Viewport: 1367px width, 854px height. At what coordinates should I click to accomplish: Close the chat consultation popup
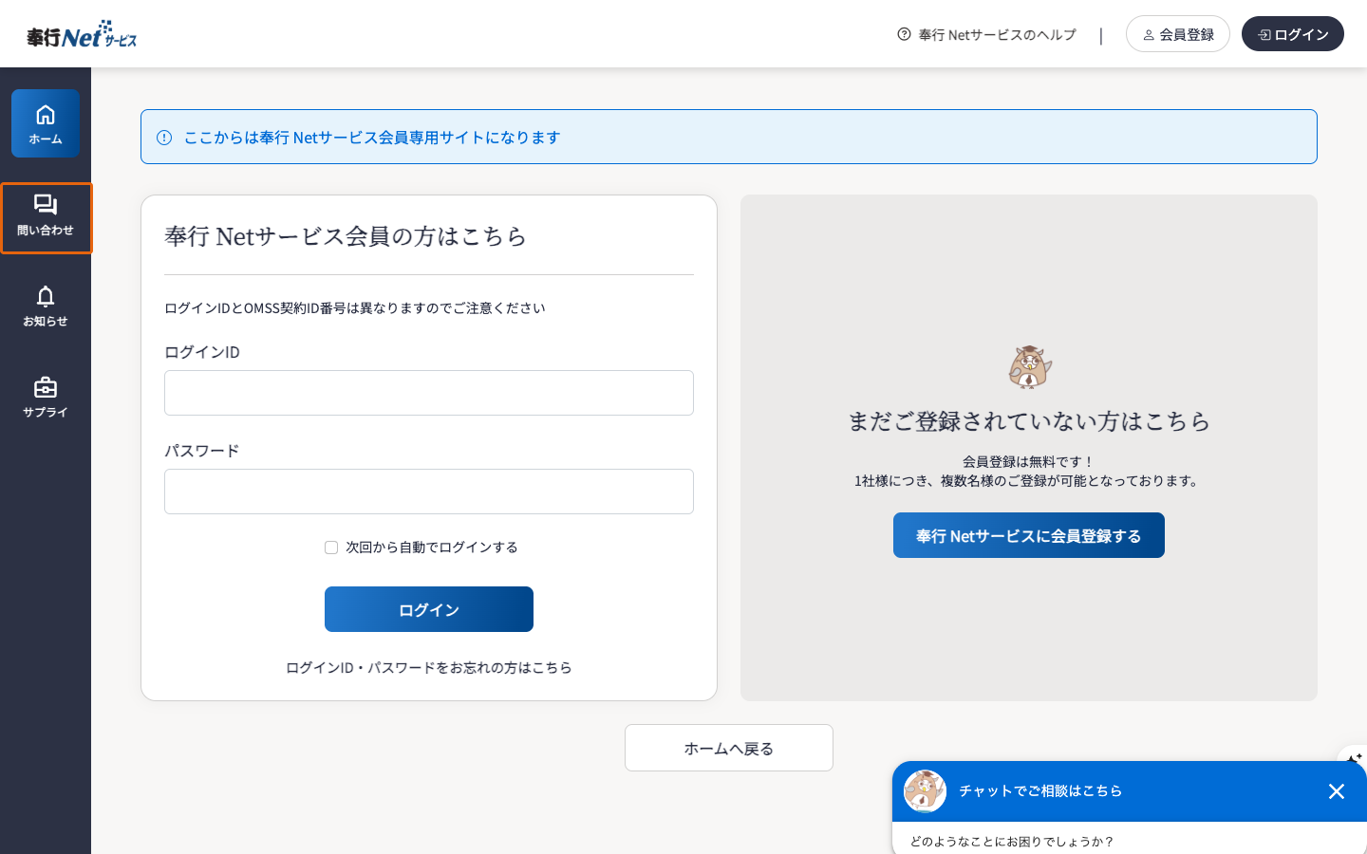(x=1337, y=790)
